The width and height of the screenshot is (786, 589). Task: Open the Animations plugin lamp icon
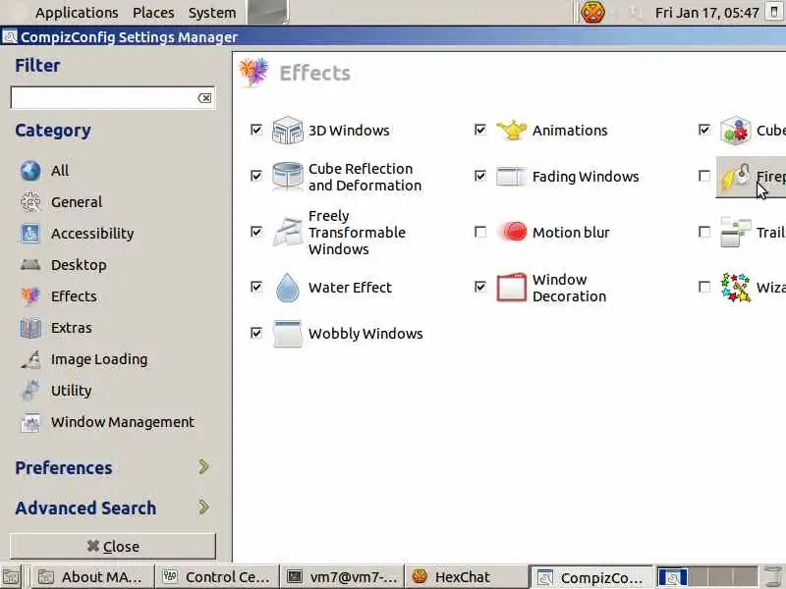(511, 131)
